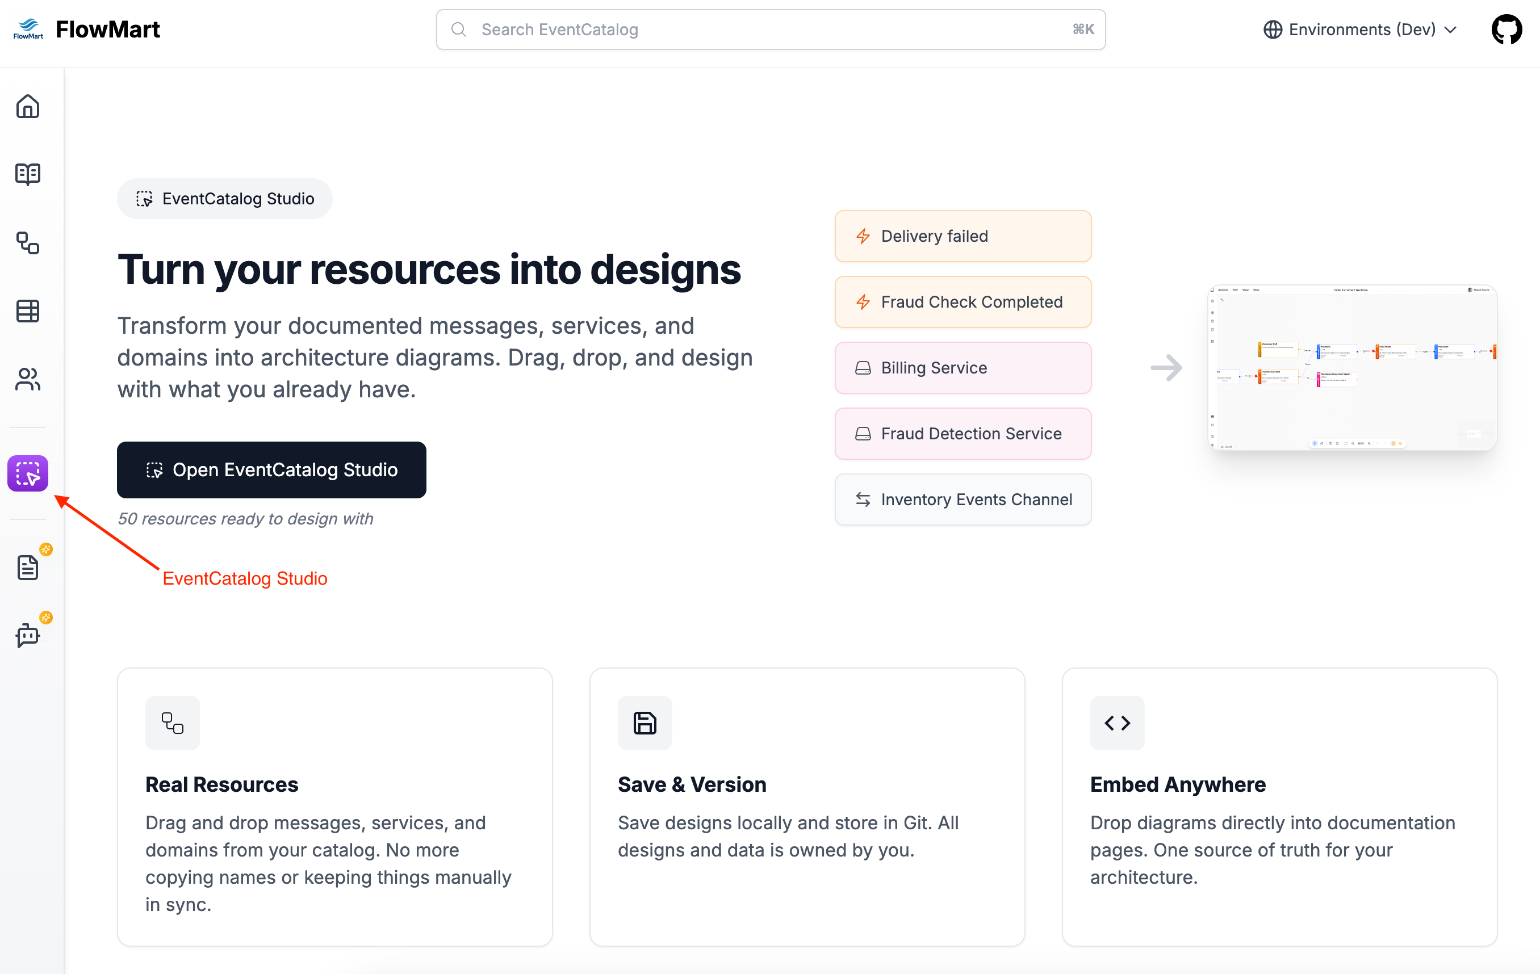
Task: Select the documentation book icon
Action: coord(27,174)
